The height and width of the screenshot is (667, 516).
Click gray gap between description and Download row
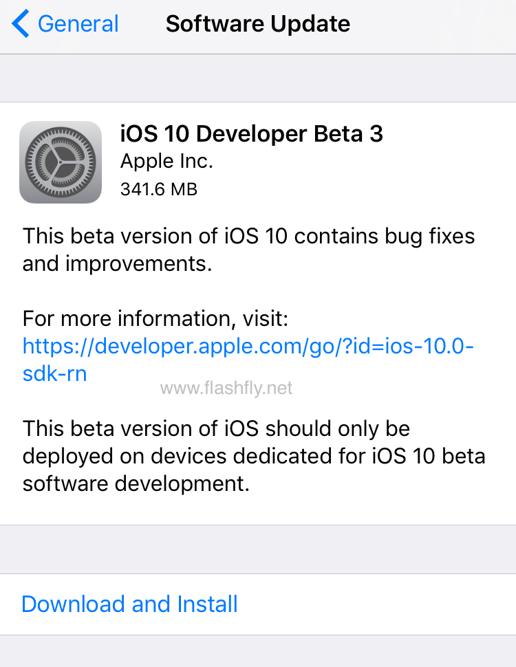point(258,549)
